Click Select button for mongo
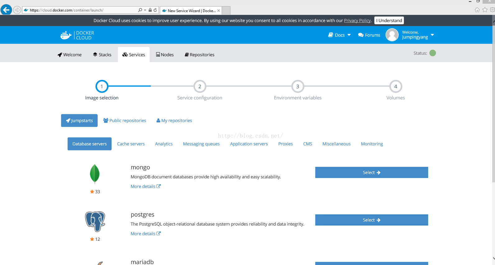The height and width of the screenshot is (265, 495). point(372,172)
